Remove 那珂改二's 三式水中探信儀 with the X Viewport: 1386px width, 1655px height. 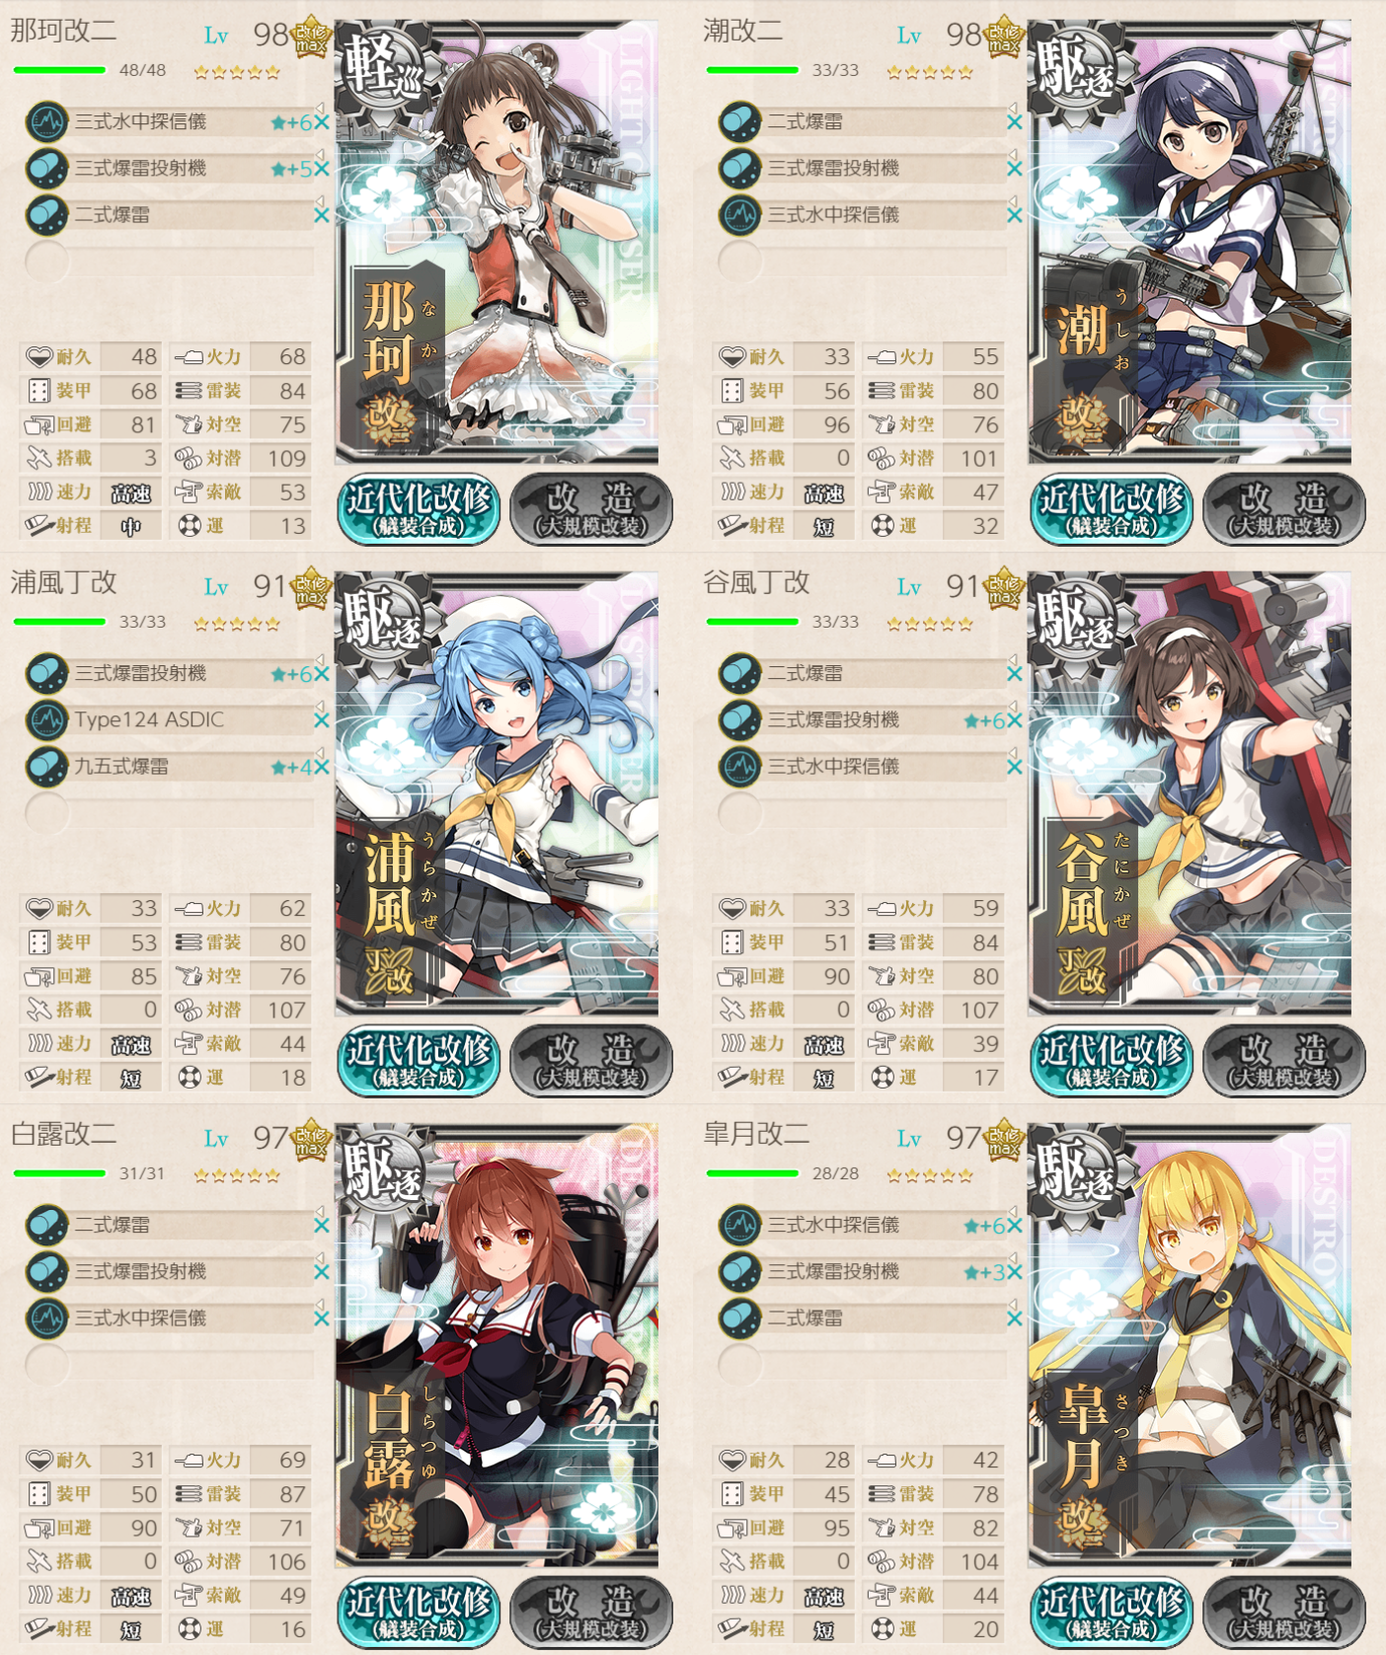point(322,123)
